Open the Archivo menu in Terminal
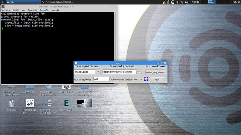 [6, 10]
